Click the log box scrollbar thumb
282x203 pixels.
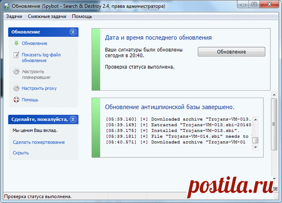pyautogui.click(x=256, y=140)
